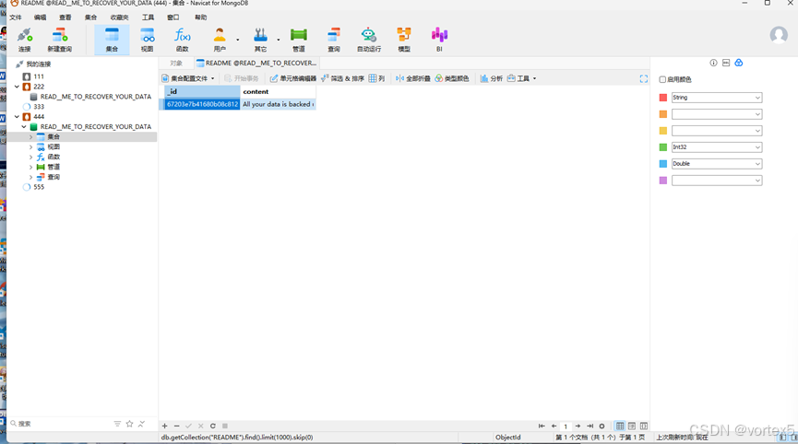
Task: Click the 筛选 & 排序 button
Action: click(x=342, y=78)
